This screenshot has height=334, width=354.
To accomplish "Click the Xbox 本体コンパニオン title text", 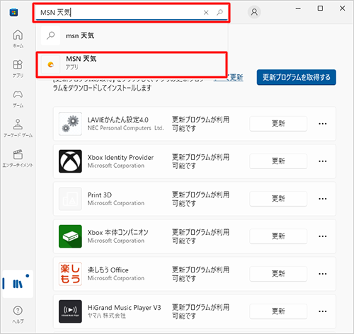I will (118, 232).
